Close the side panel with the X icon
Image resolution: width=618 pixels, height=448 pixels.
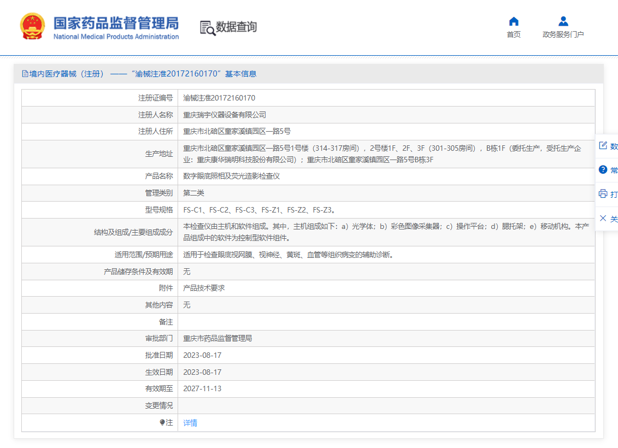603,219
